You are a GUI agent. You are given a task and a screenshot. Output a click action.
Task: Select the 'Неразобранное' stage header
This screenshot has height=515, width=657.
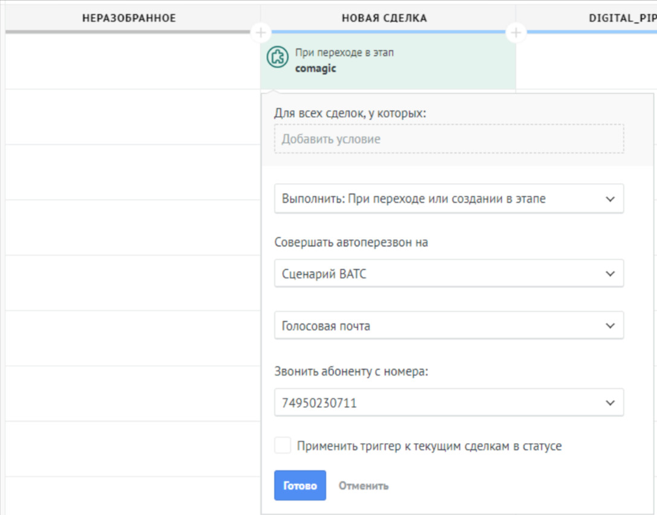coord(129,18)
